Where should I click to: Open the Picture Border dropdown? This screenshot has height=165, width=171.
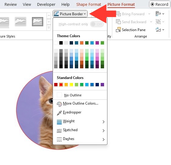tap(70, 14)
